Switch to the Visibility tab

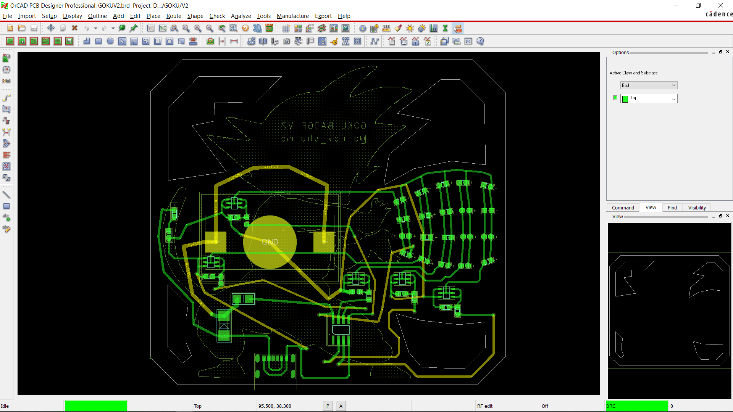coord(697,208)
